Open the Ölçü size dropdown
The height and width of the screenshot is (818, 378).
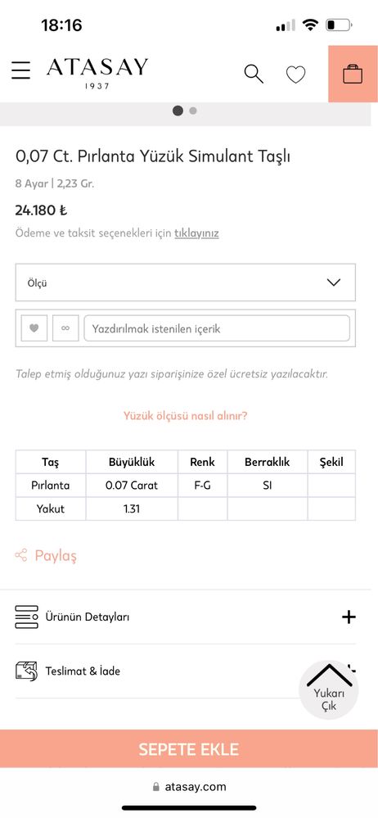coord(186,282)
